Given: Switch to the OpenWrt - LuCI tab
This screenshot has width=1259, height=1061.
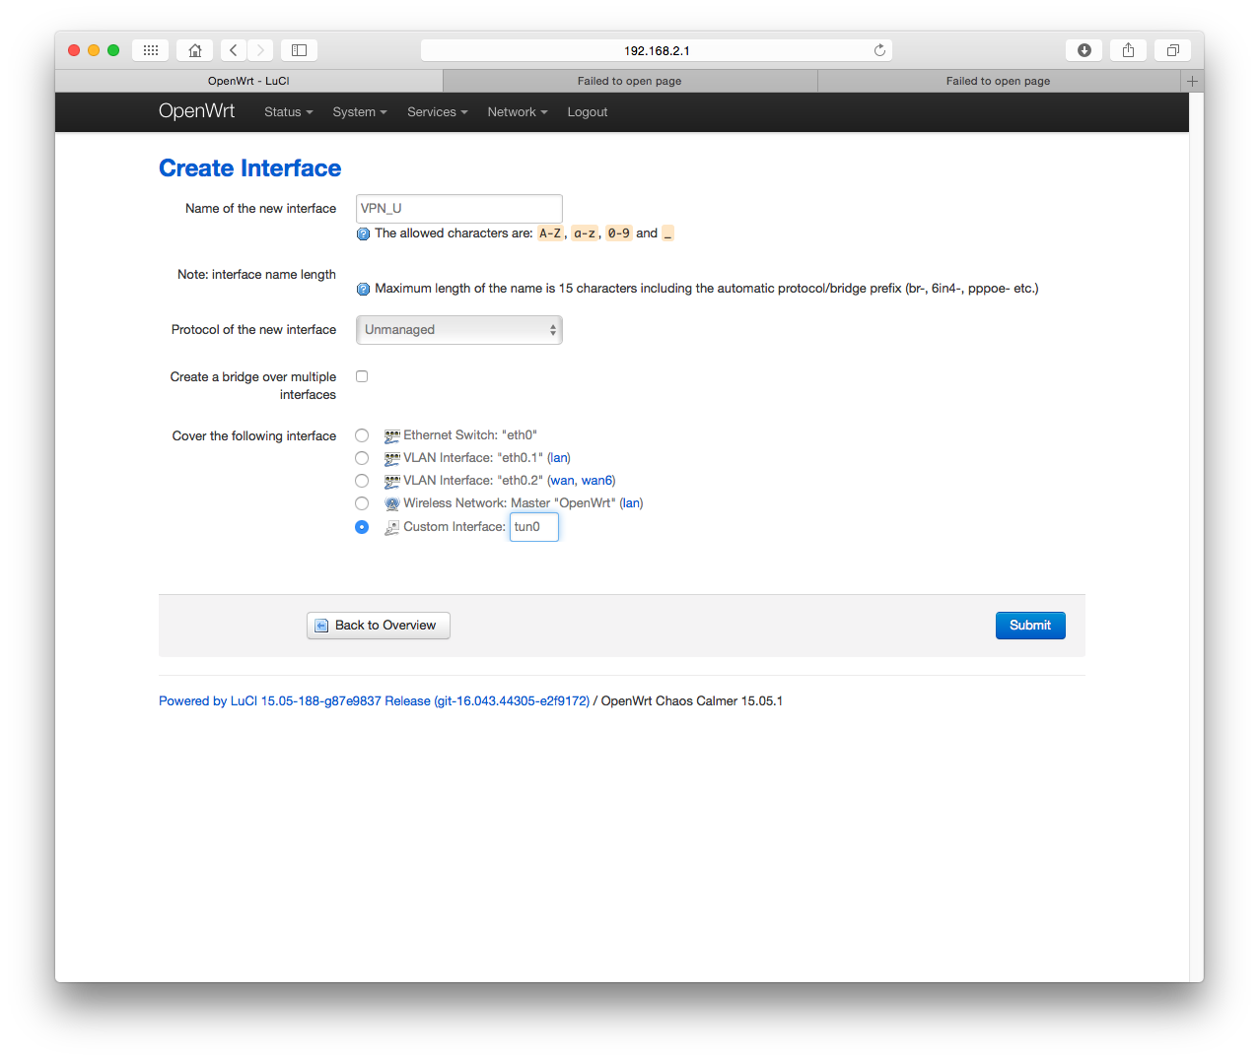Looking at the screenshot, I should tap(248, 81).
